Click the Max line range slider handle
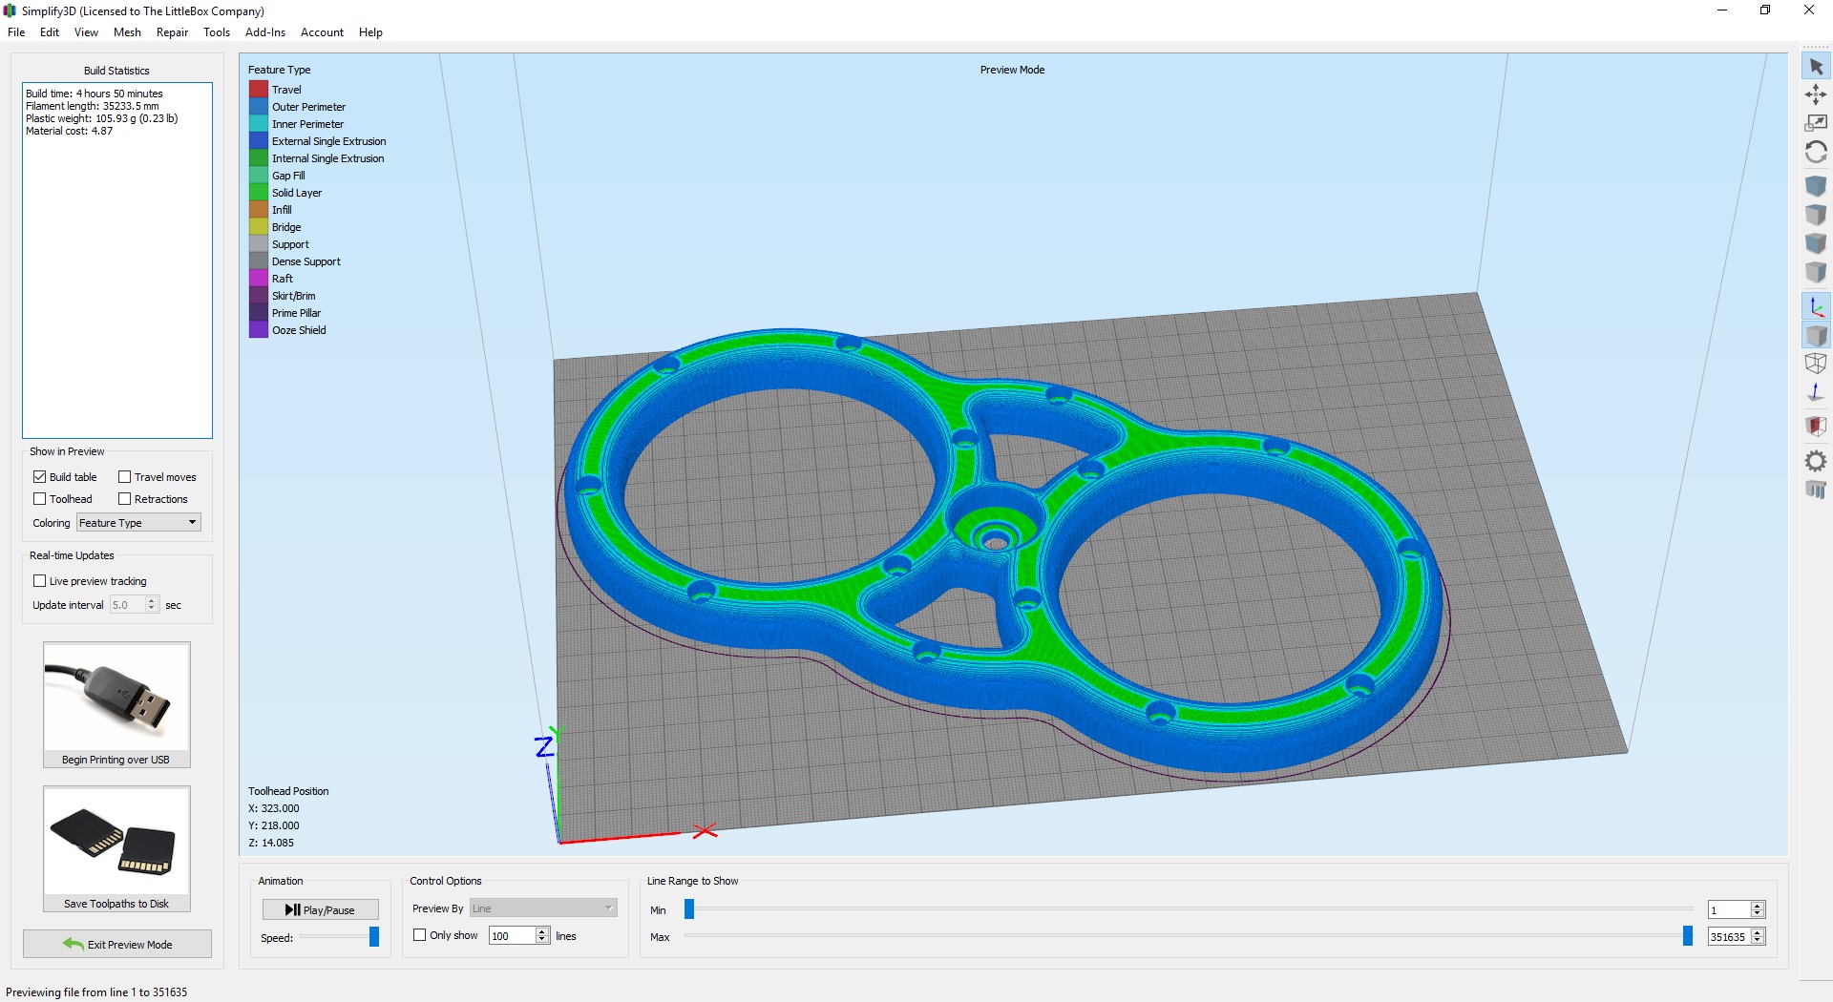Screen dimensions: 1833x1002 [1687, 936]
